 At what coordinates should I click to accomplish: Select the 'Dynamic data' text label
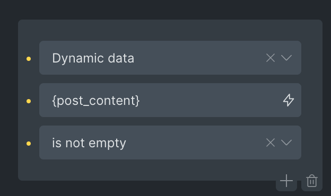pyautogui.click(x=93, y=58)
